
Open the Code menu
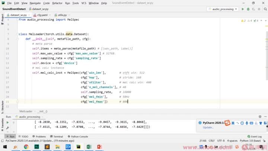[46, 3]
